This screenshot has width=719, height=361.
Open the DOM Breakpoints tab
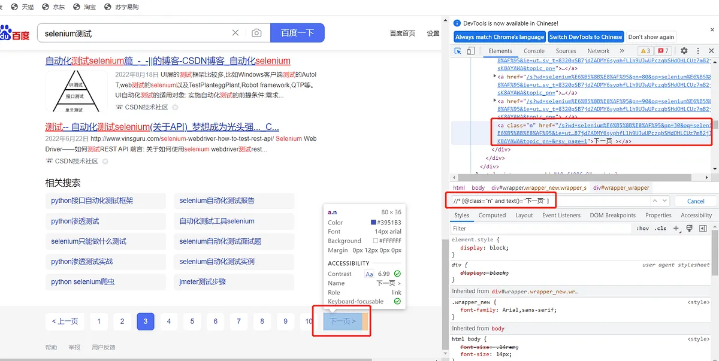pos(612,215)
